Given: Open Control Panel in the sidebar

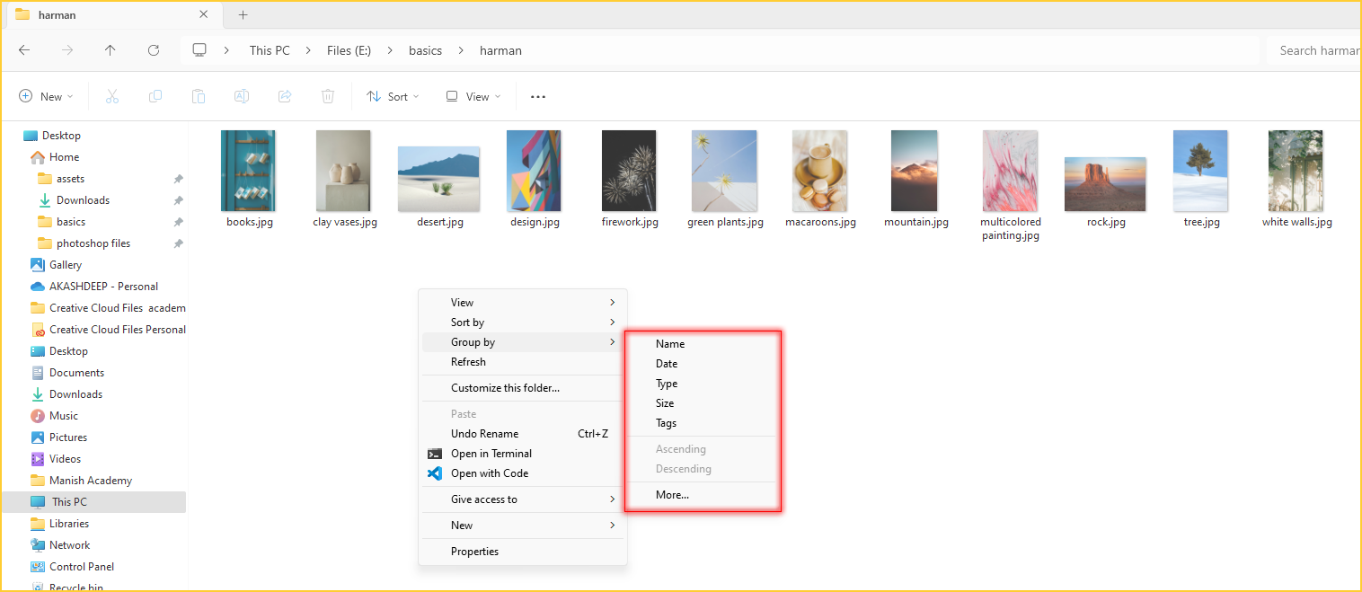Looking at the screenshot, I should pyautogui.click(x=81, y=567).
